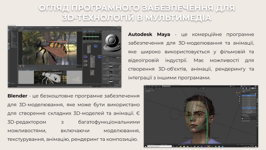Open the Edit menu in Blender top bar
This screenshot has width=266, height=150.
tap(150, 86)
